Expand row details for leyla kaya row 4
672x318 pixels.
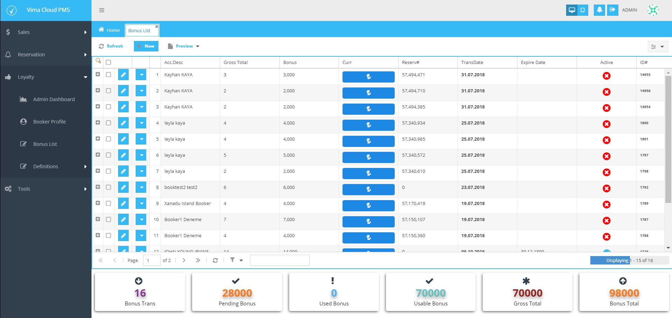tap(98, 122)
